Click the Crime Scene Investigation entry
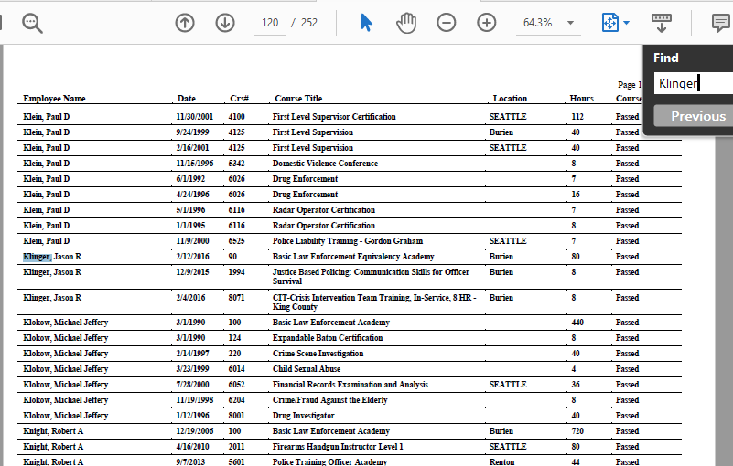Image resolution: width=733 pixels, height=466 pixels. pyautogui.click(x=318, y=354)
